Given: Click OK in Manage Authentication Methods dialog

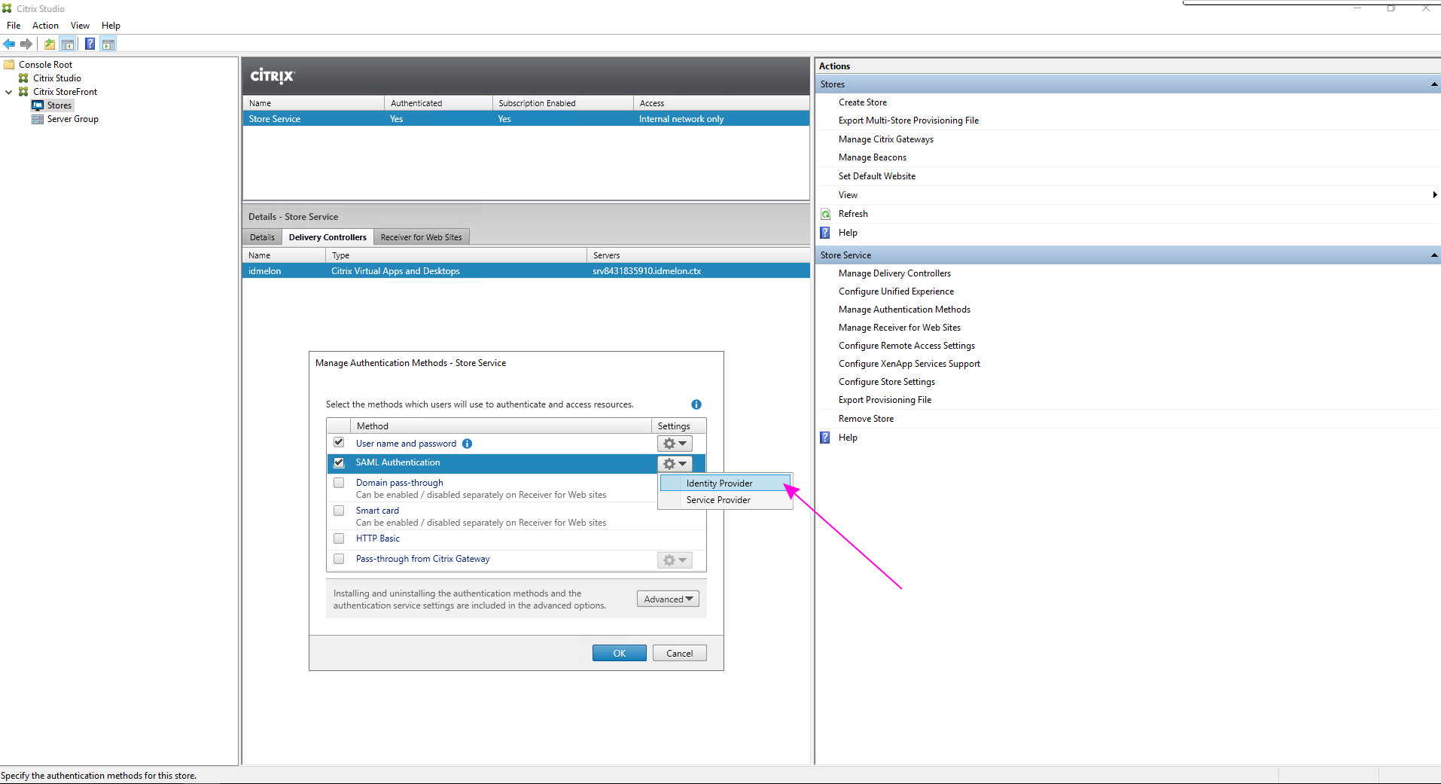Looking at the screenshot, I should [619, 653].
